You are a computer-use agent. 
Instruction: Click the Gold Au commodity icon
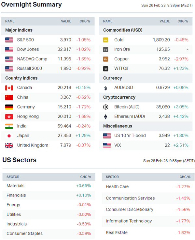pyautogui.click(x=105, y=40)
